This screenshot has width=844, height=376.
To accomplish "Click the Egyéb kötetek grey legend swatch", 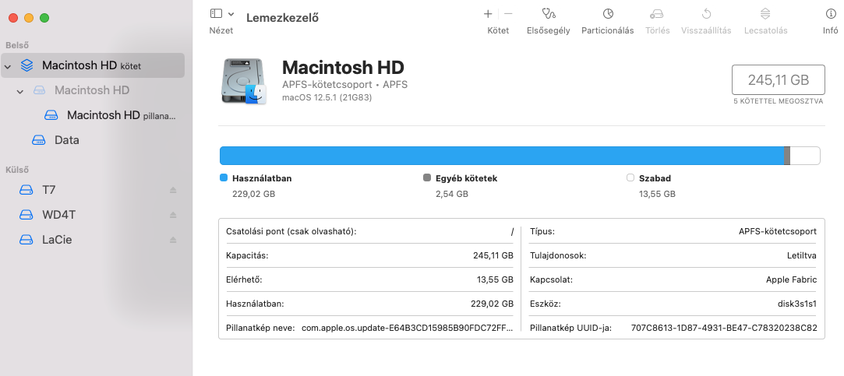I will [427, 177].
